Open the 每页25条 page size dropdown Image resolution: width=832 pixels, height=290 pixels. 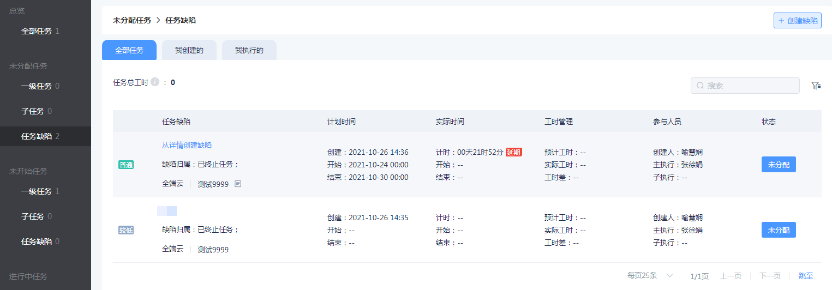(650, 276)
